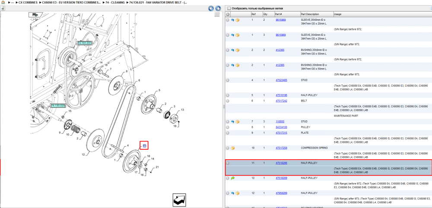The image size is (432, 208).
Task: Click box icon on BUSHING qty 2 row
Action: (x=237, y=50)
